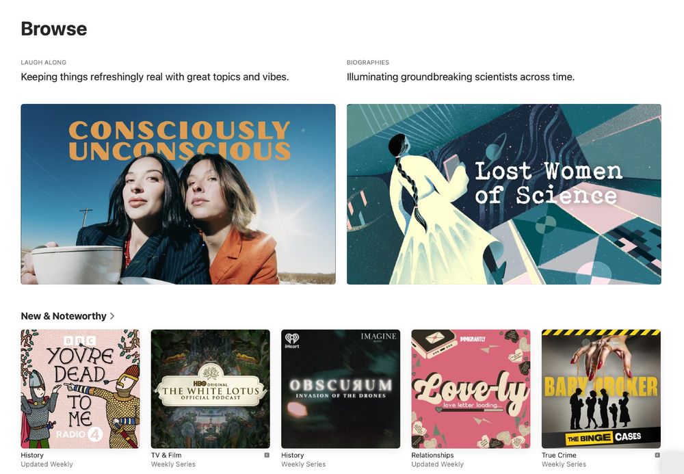Click explicit badge beside True Crime

pyautogui.click(x=657, y=455)
